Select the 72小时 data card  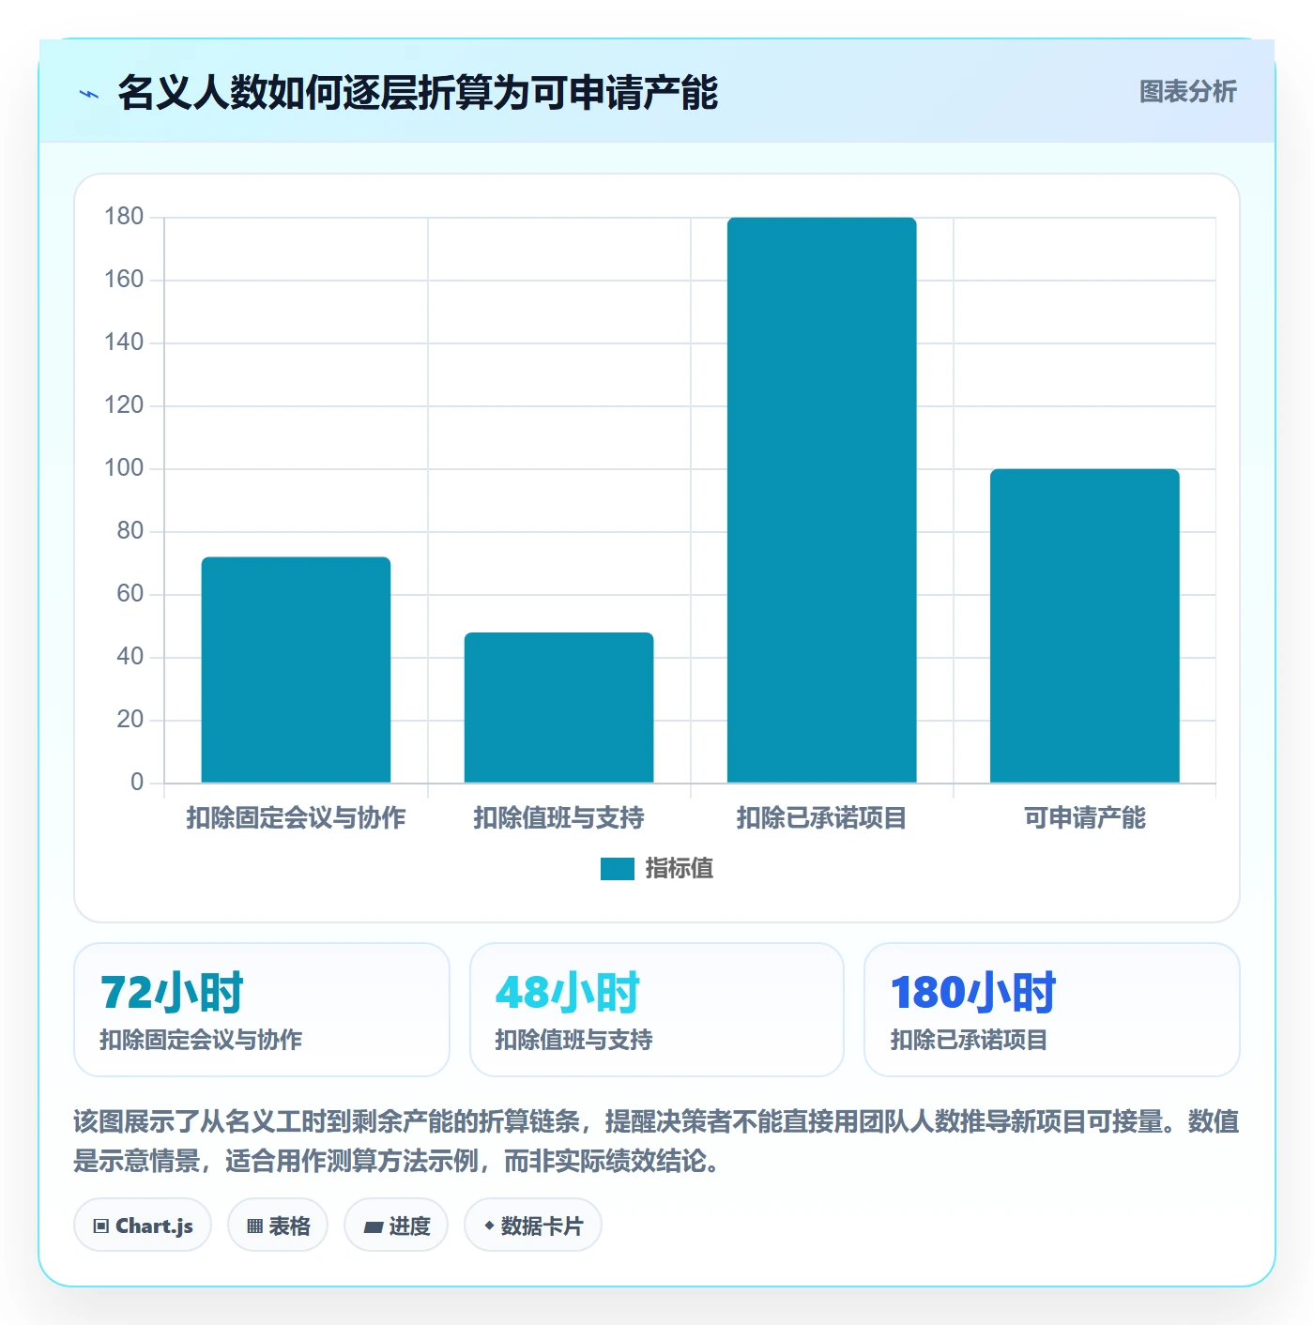point(262,1010)
